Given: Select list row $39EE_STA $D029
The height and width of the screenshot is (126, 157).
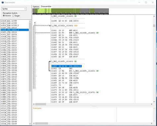Looking at the screenshot, I should (15, 54).
